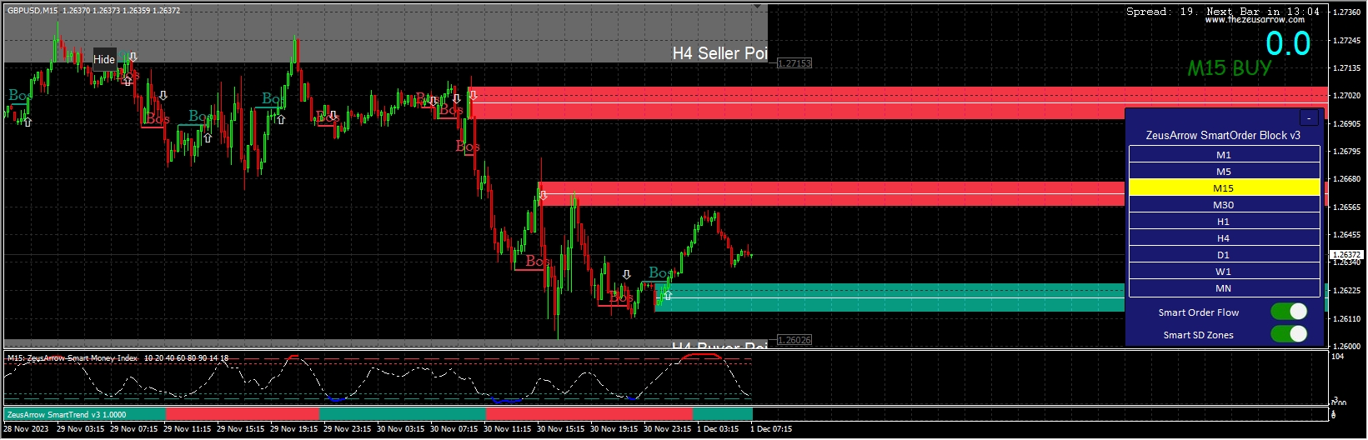Click the 1.27020 price scale value

coord(1346,96)
